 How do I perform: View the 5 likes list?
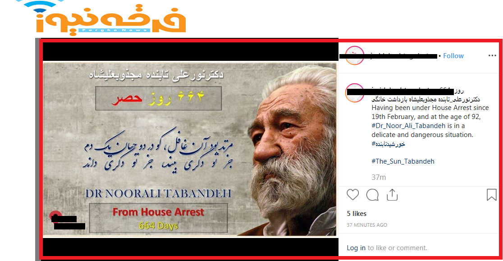[x=357, y=214]
